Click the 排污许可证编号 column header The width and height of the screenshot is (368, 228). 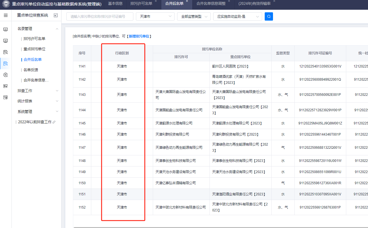pos(320,53)
